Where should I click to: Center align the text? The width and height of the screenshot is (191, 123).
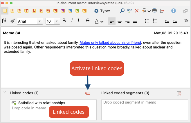pyautogui.click(x=120, y=21)
